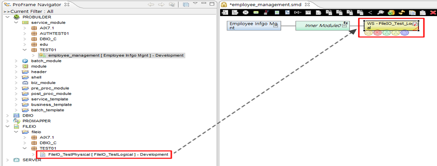Click the green box refresh toolbar icon
Viewport: 437px width, 166px height.
[392, 12]
